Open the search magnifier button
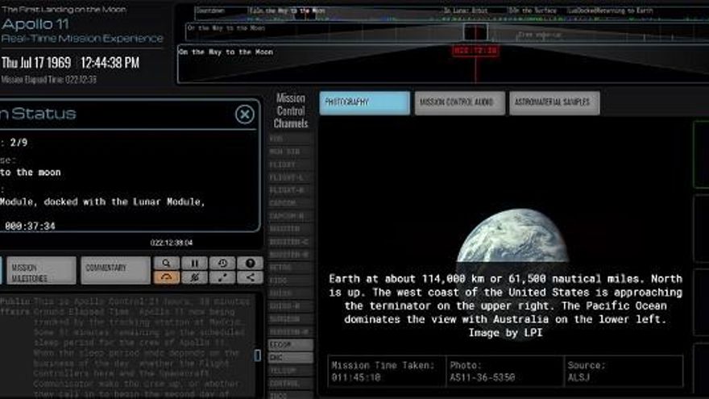 coord(167,263)
